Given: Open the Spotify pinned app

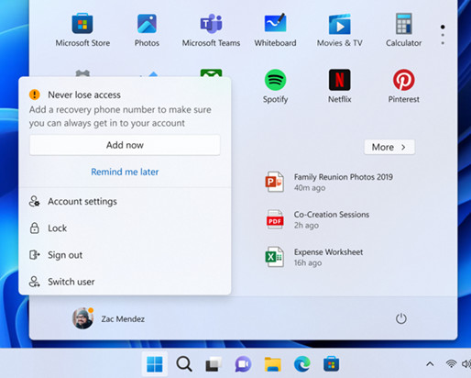Looking at the screenshot, I should tap(275, 86).
